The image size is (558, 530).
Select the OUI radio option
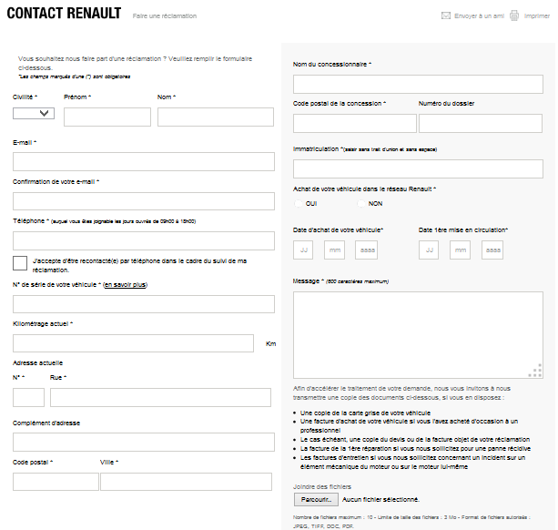point(299,203)
